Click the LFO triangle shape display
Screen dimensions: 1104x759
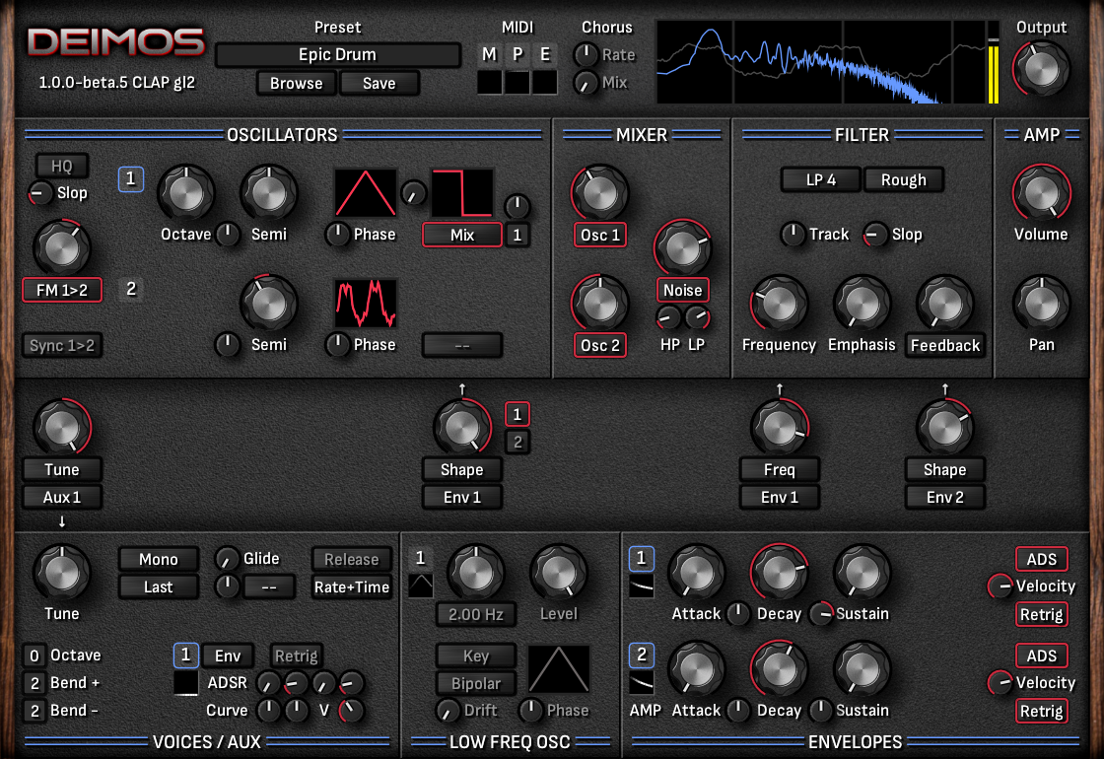tap(559, 668)
